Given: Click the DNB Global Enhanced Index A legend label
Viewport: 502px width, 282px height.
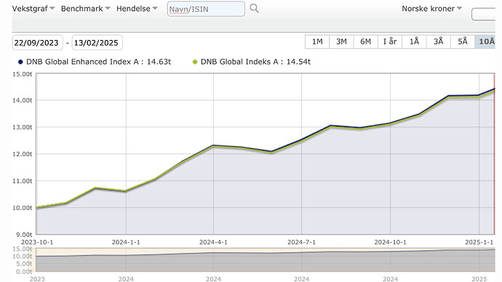Looking at the screenshot, I should [99, 62].
